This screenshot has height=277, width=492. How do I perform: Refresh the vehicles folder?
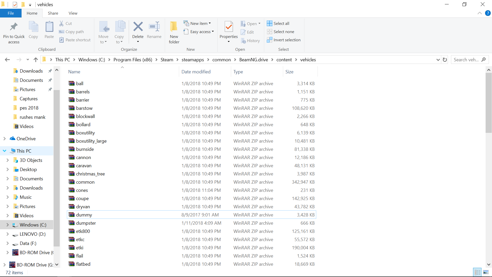point(445,60)
